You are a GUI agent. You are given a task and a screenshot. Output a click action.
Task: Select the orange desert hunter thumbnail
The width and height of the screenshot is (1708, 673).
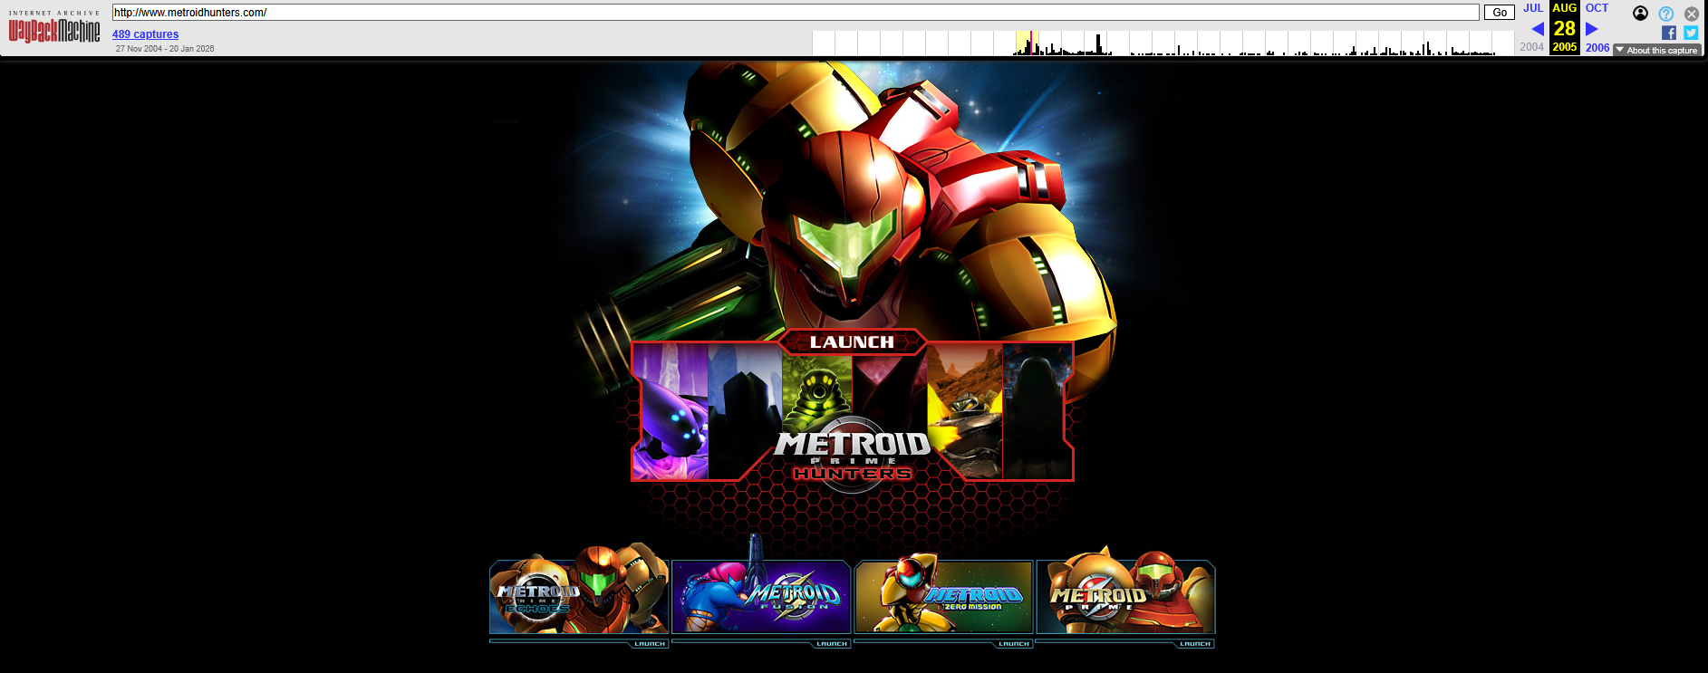tap(965, 411)
